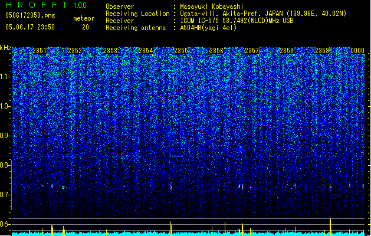
Task: Click the ICOM IC-575 receiver text
Action: click(237, 21)
